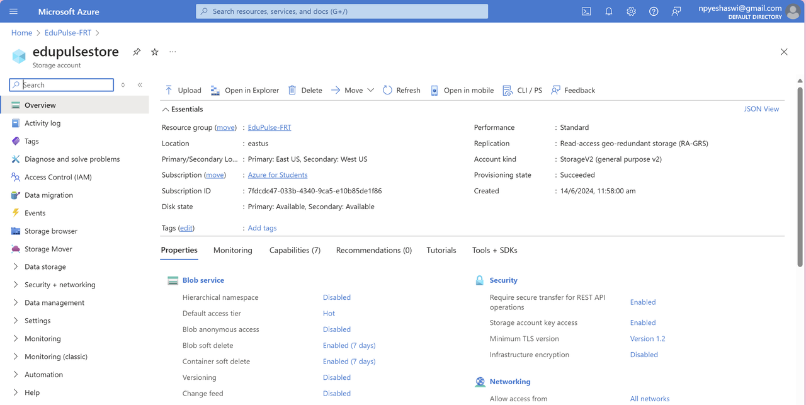The image size is (806, 405).
Task: Switch to Tools + SDKs tab
Action: [495, 250]
